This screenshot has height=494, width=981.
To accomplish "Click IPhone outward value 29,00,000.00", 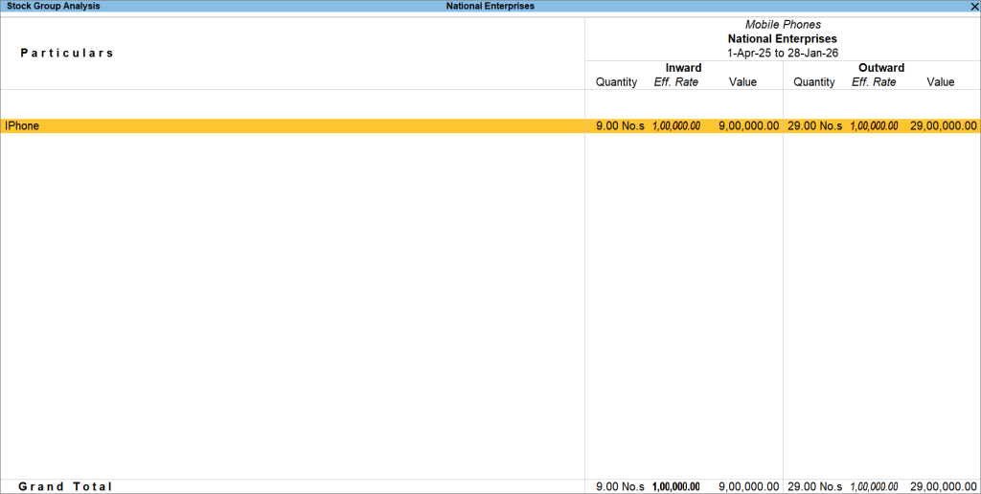I will click(944, 125).
